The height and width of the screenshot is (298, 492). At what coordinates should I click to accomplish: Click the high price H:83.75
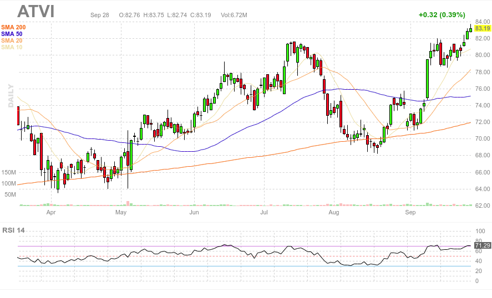(x=154, y=15)
